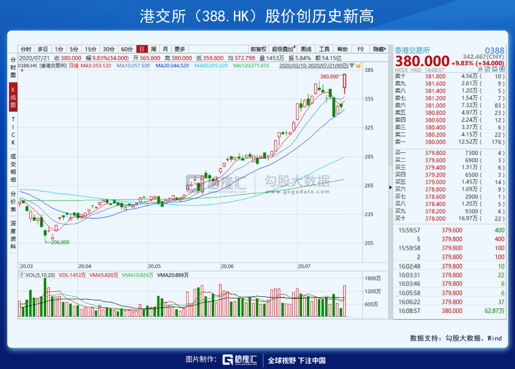Open the 画线 drawing tool

pos(306,49)
